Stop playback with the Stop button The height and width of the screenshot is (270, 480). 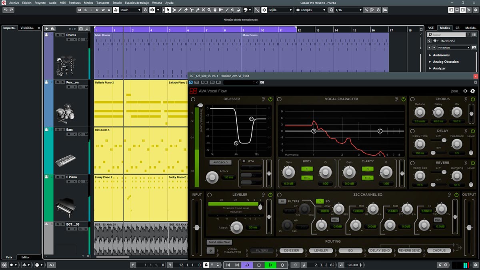point(259,265)
